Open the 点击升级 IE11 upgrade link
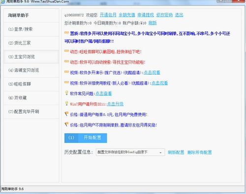Viewport: 246px width, 194px height. (x=115, y=104)
